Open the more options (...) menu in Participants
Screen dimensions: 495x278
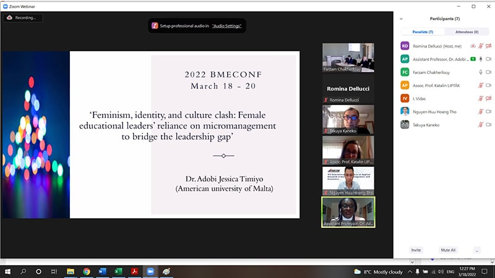(476, 250)
